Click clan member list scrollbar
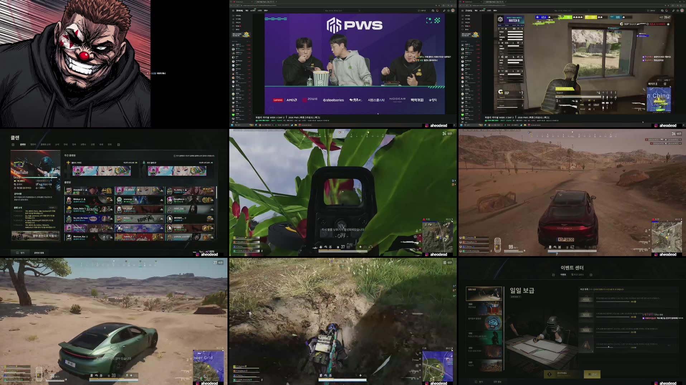 [x=216, y=192]
